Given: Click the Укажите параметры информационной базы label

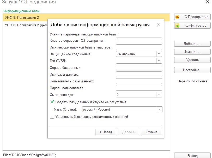Looking at the screenshot, I should point(83,34).
